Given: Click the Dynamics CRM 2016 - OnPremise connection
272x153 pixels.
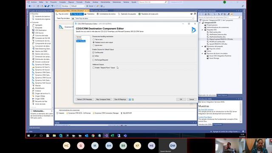Looking at the screenshot, I should click(x=78, y=113).
